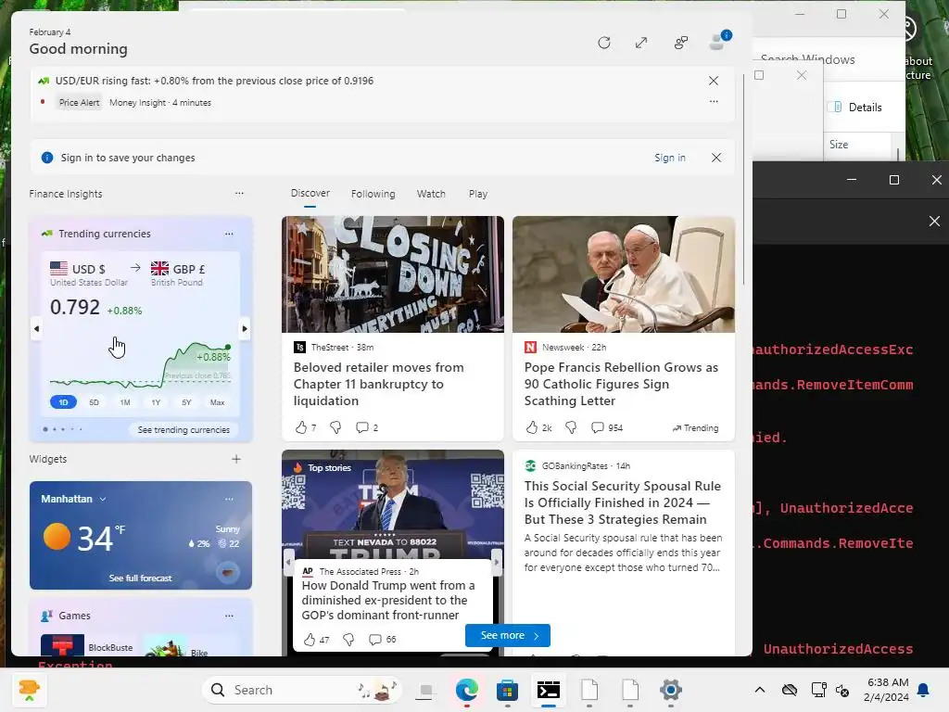The width and height of the screenshot is (949, 712).
Task: Switch to the Discover tab
Action: tap(310, 193)
